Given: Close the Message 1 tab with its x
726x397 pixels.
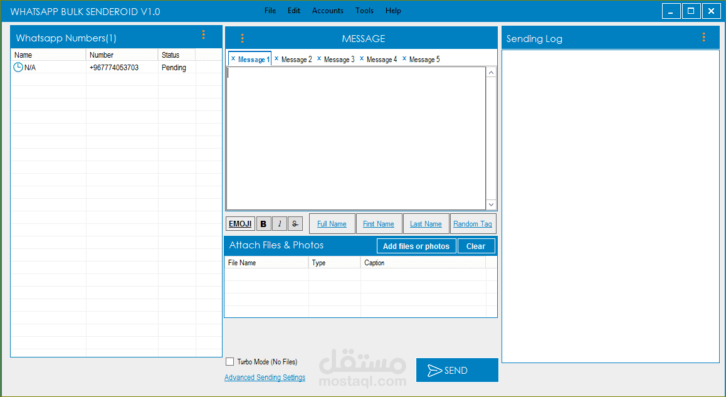Looking at the screenshot, I should (x=233, y=59).
